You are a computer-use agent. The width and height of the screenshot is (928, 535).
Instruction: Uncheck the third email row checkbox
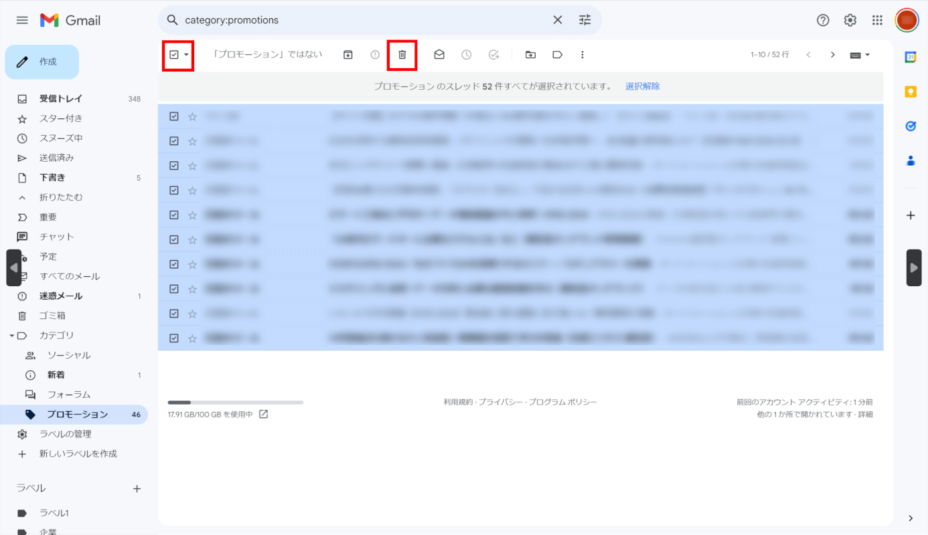point(174,166)
